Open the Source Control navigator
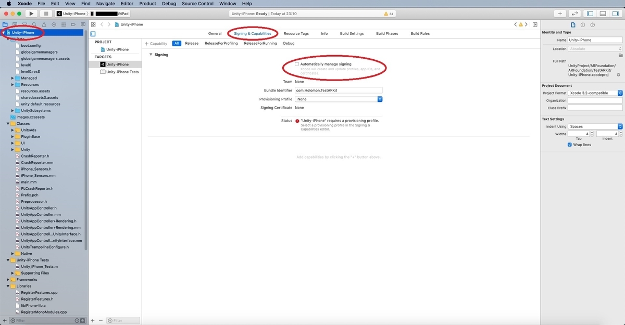Image resolution: width=625 pixels, height=325 pixels. click(x=15, y=24)
